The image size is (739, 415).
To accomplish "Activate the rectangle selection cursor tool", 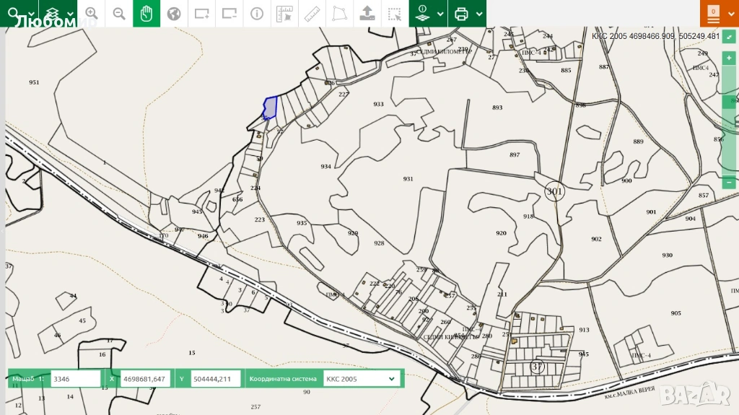I will [x=394, y=14].
